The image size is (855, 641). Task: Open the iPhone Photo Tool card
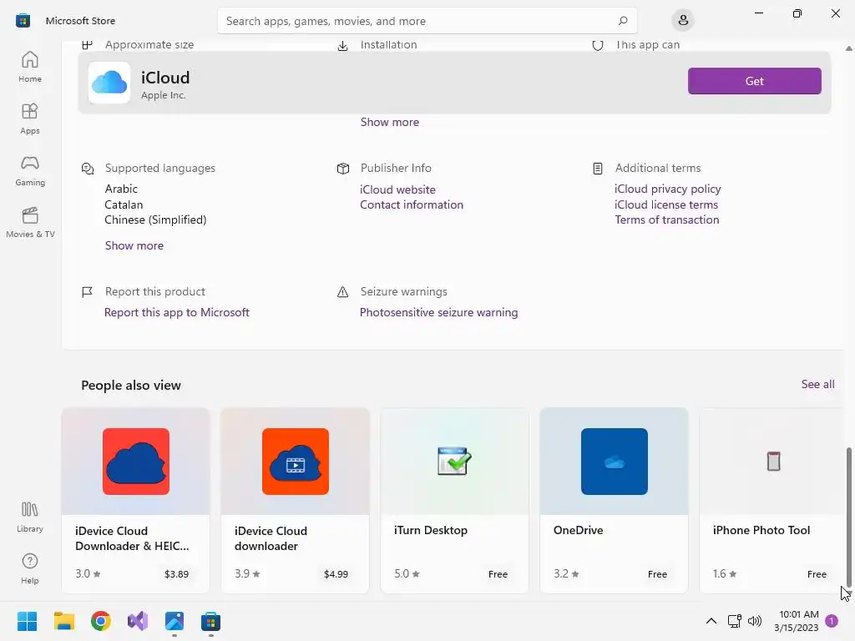pyautogui.click(x=772, y=500)
